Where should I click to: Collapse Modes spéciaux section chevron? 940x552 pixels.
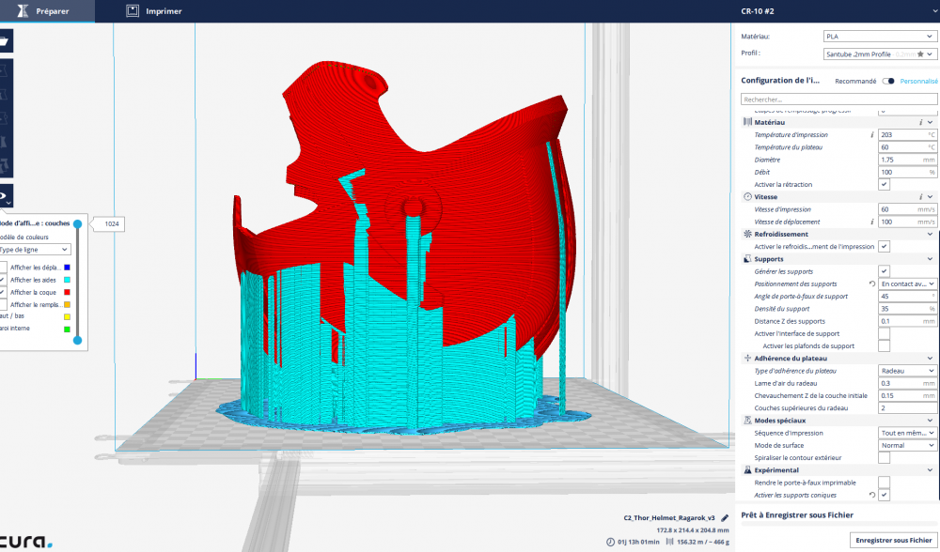click(x=930, y=421)
